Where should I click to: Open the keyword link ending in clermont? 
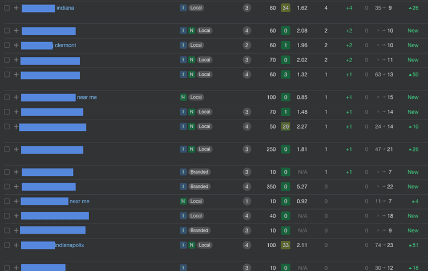pyautogui.click(x=66, y=45)
